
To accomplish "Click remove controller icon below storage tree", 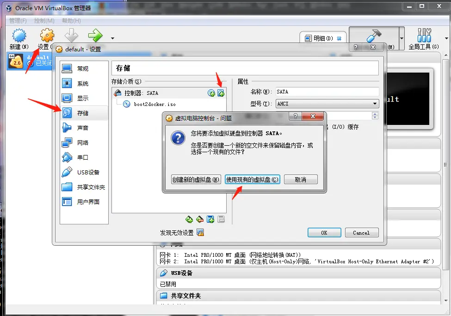I will (x=200, y=220).
